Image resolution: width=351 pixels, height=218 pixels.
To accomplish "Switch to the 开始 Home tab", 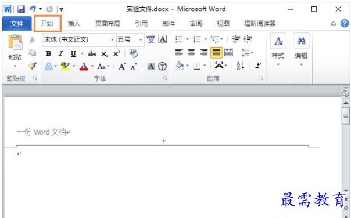I will [x=47, y=23].
